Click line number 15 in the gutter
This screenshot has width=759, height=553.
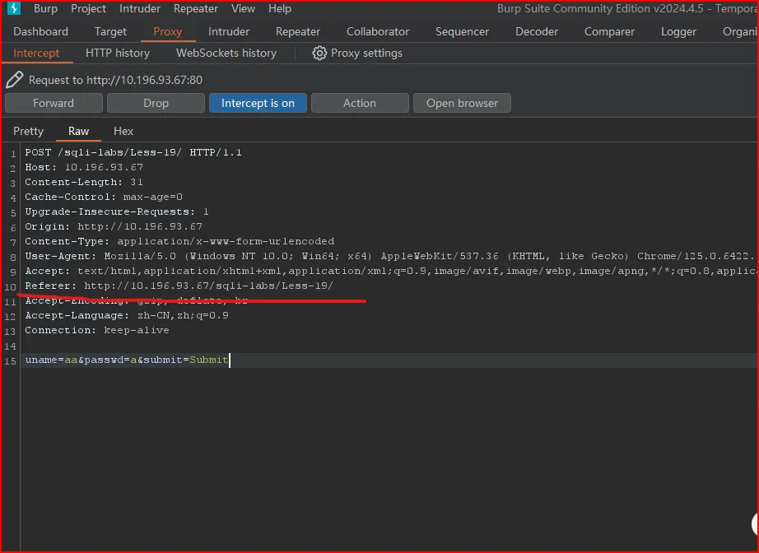point(10,361)
